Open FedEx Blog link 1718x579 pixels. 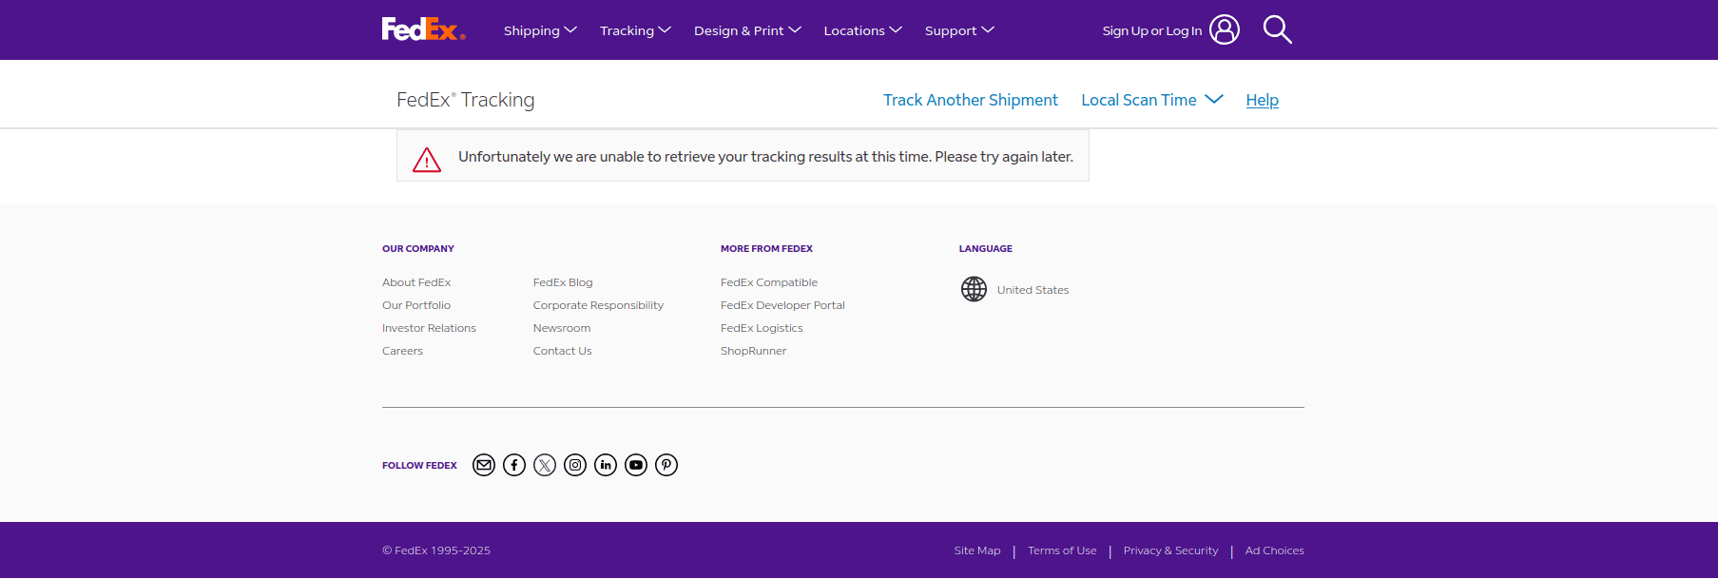point(563,282)
